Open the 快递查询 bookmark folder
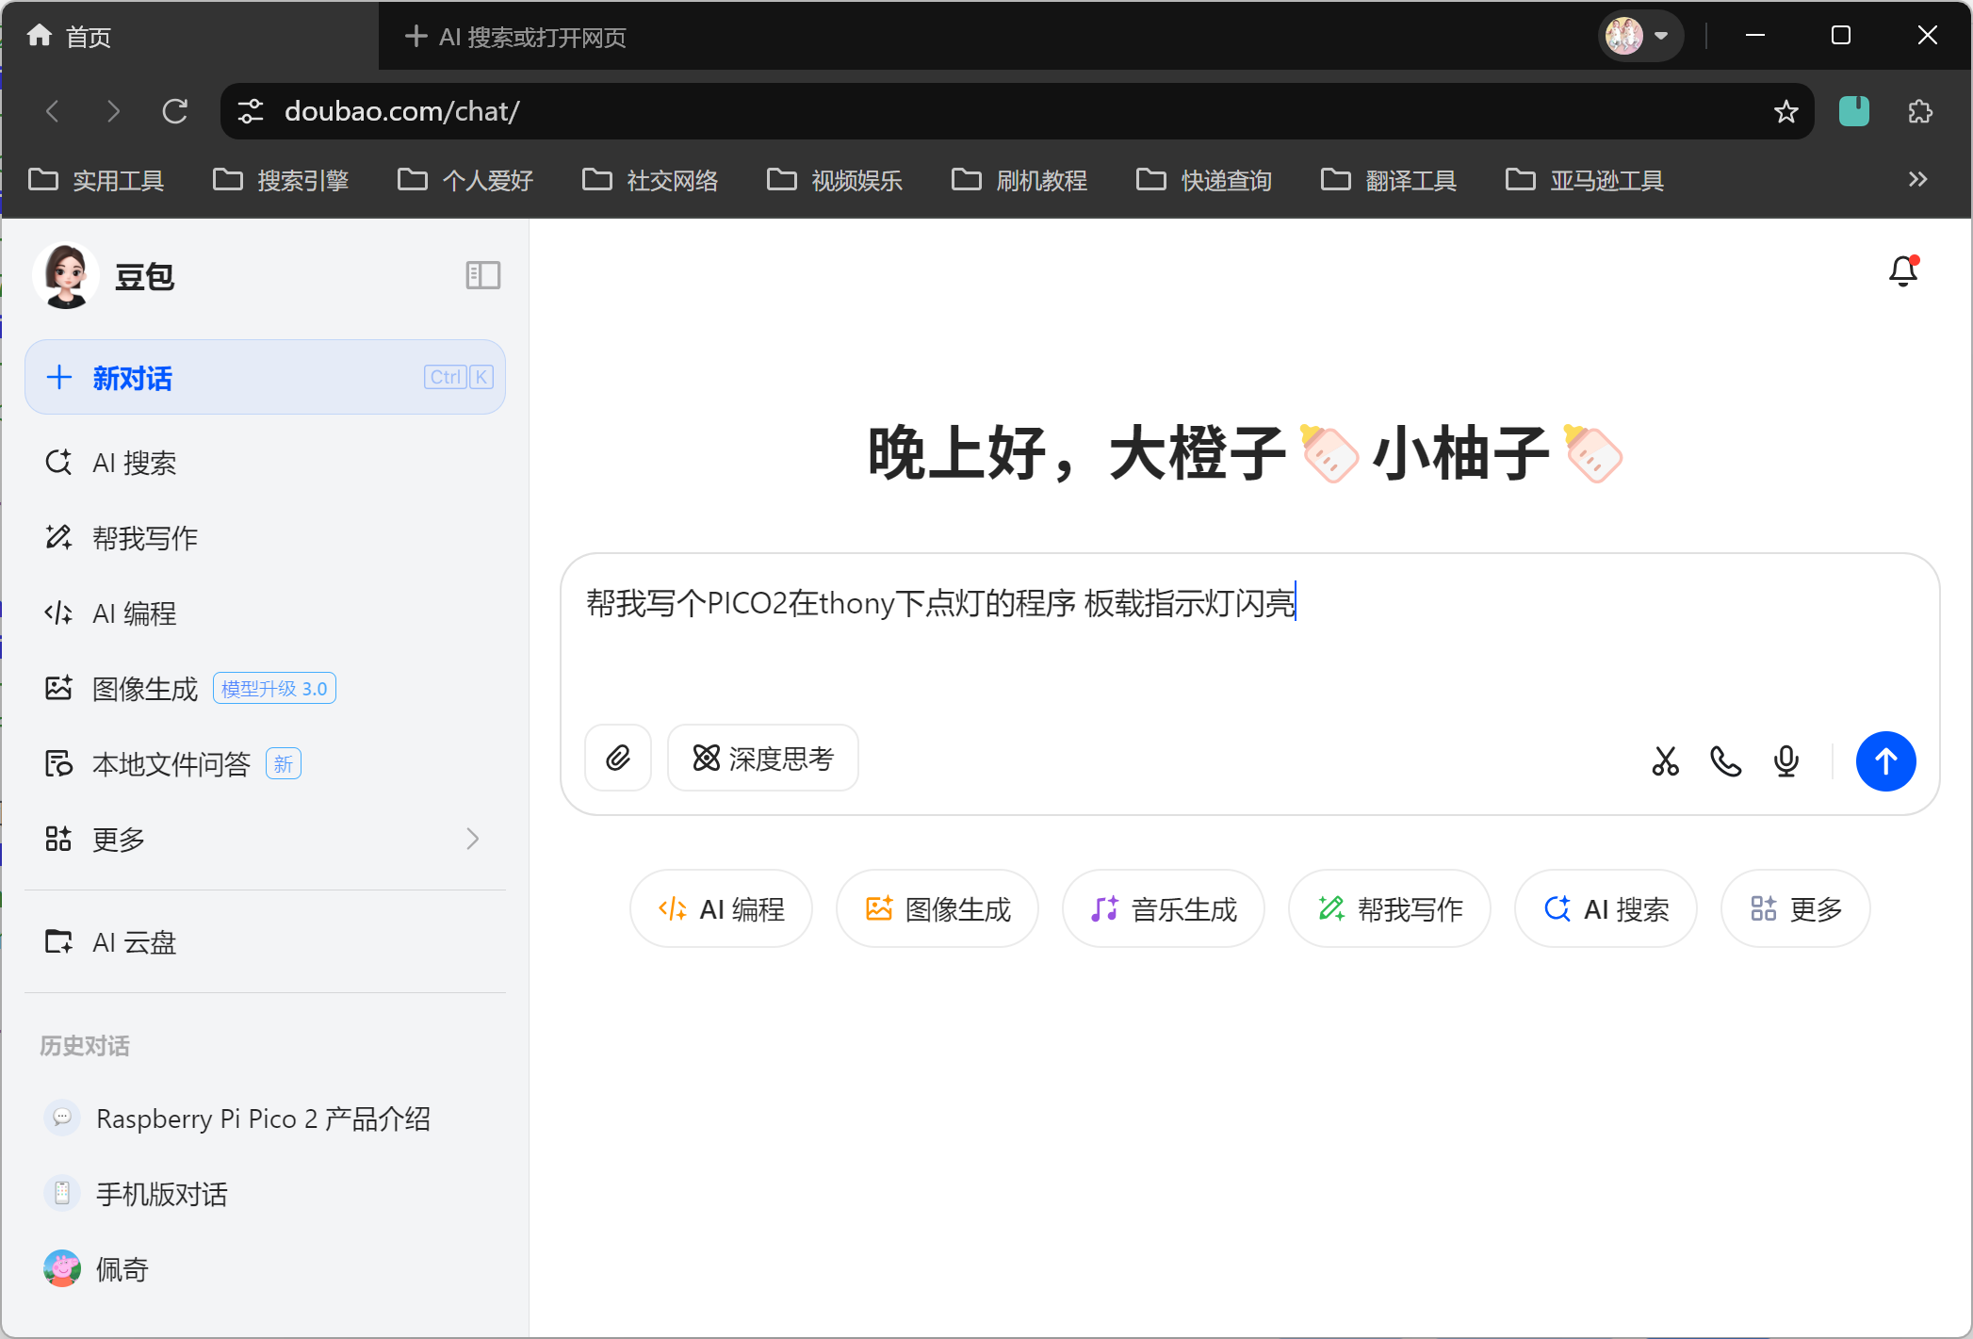This screenshot has width=1973, height=1339. 1204,179
